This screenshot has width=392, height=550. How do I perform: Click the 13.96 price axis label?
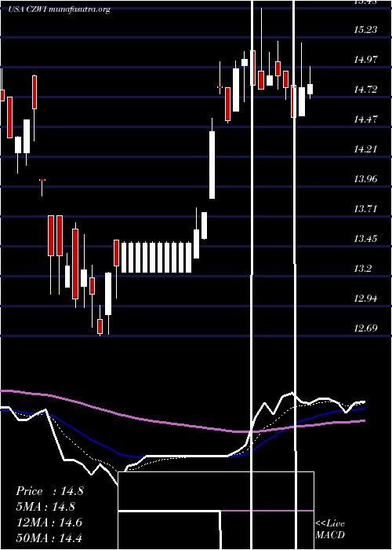(x=365, y=179)
